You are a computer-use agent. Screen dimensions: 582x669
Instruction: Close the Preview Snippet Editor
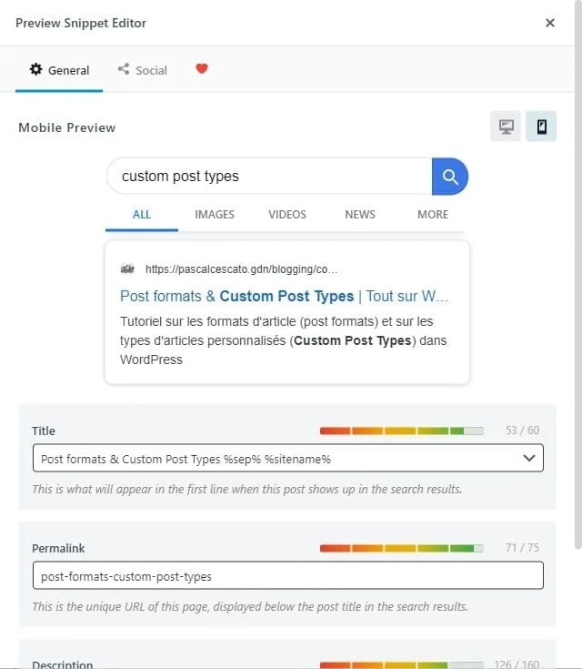coord(550,23)
